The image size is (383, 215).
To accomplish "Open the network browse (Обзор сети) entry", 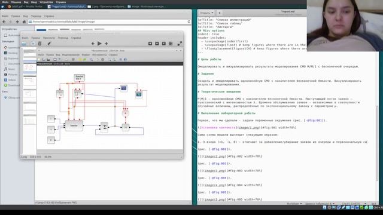I will (11, 98).
